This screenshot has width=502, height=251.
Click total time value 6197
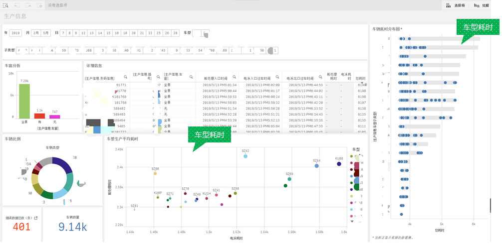pyautogui.click(x=362, y=103)
